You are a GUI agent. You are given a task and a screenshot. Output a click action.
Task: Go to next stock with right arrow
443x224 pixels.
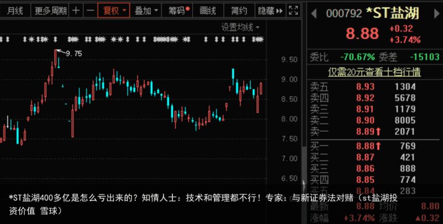(437, 13)
